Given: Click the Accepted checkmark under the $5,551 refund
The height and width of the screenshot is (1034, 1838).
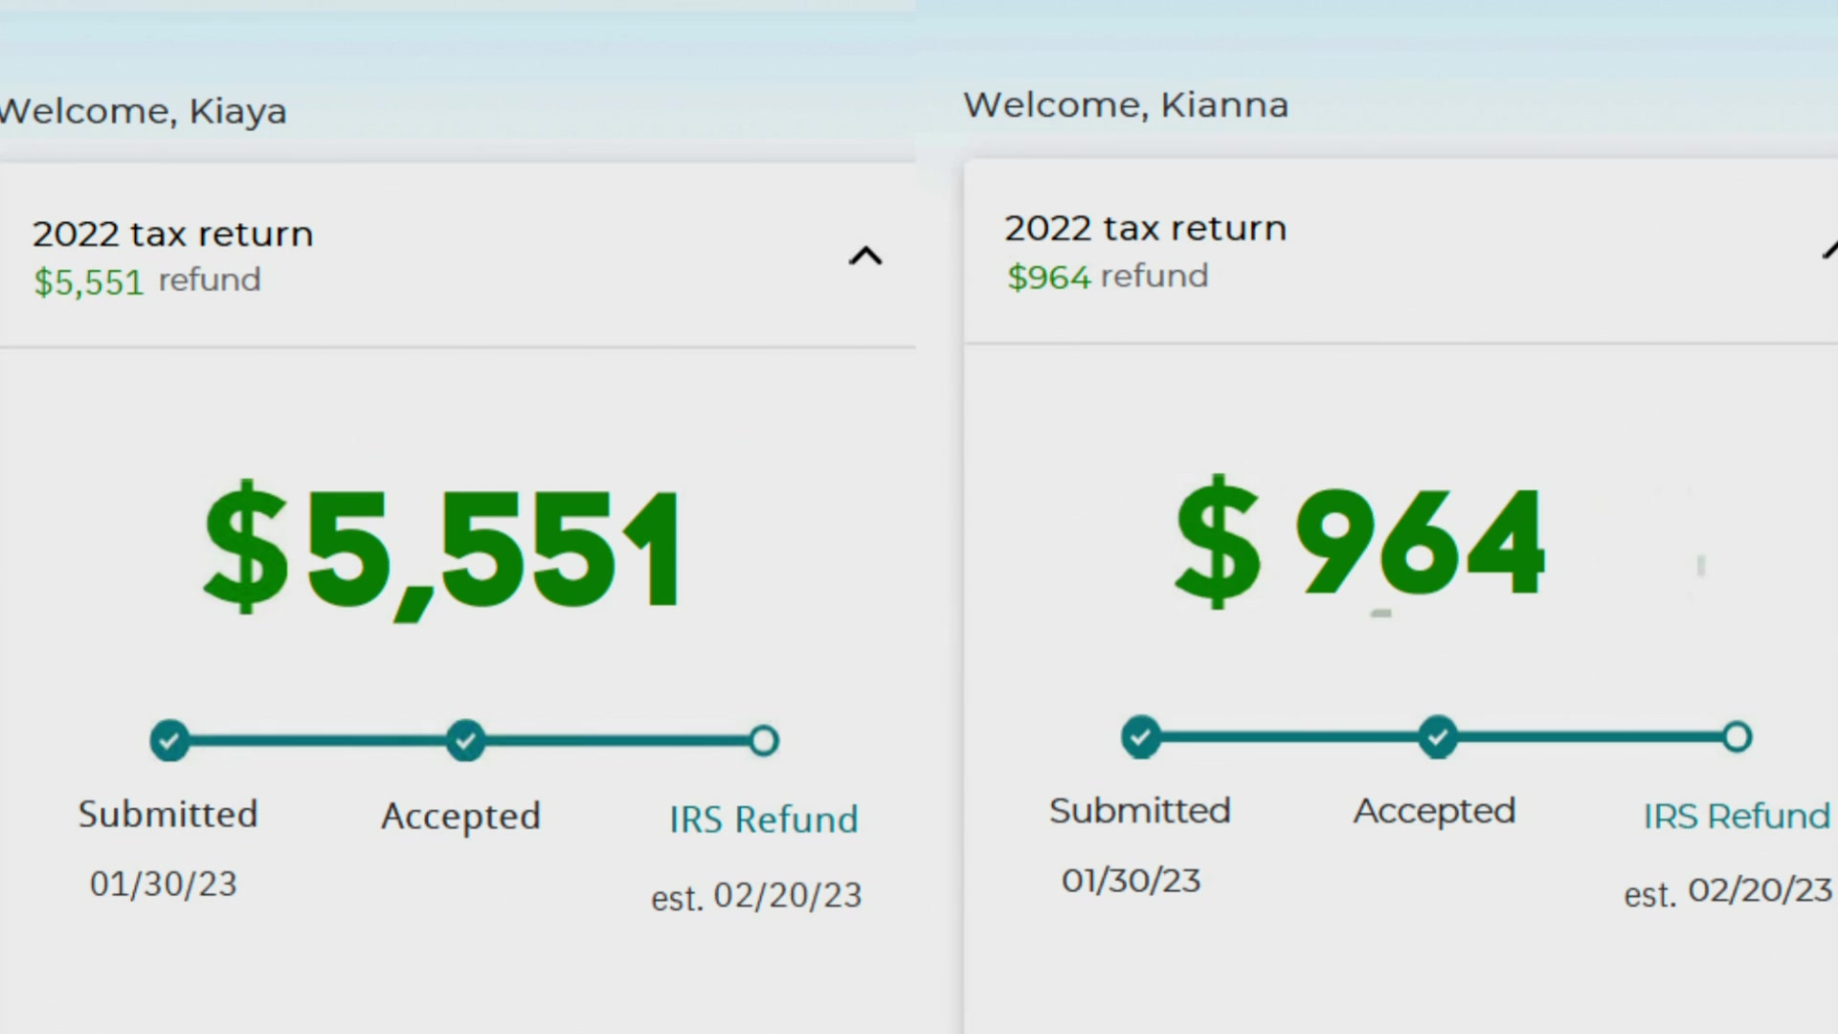Looking at the screenshot, I should point(466,740).
